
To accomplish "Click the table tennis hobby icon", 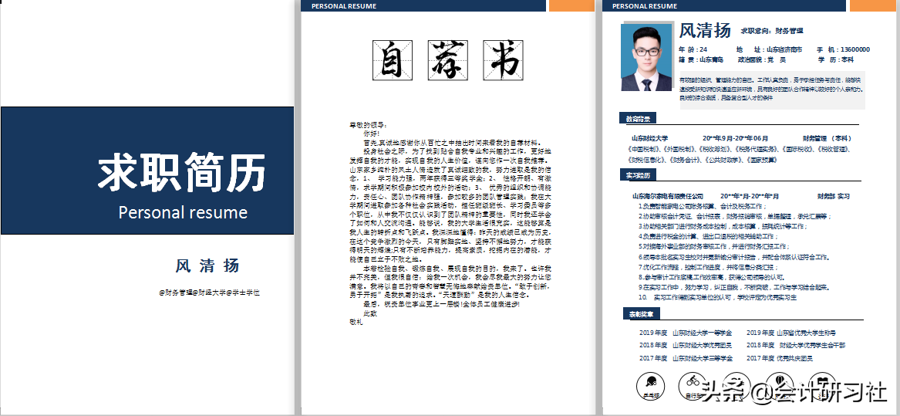I will 650,386.
